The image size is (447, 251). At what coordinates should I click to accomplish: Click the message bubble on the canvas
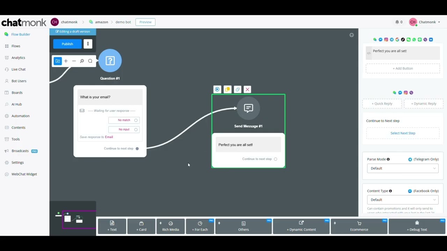tap(248, 145)
